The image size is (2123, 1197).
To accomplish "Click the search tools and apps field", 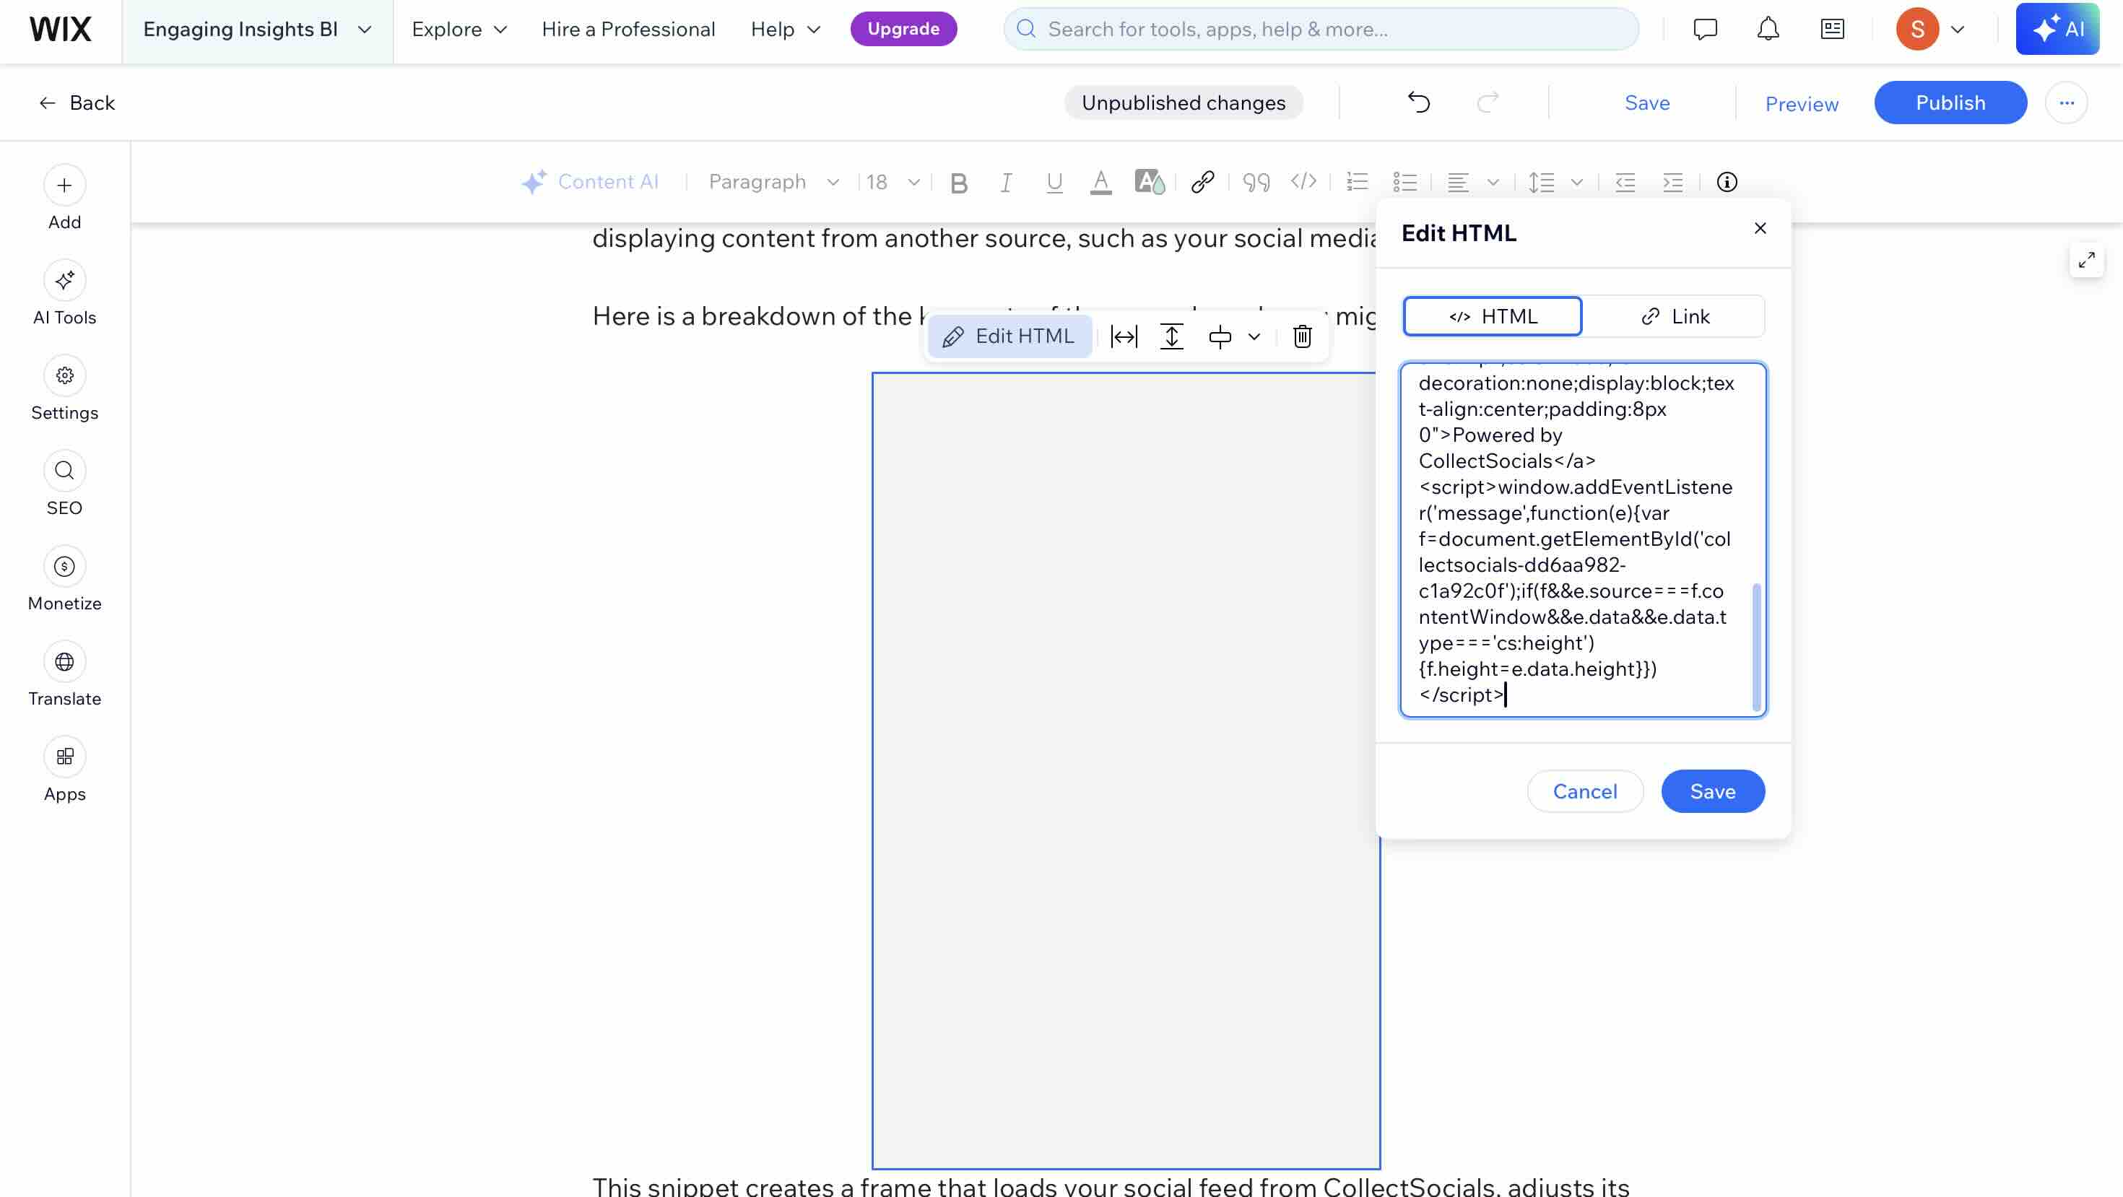I will tap(1320, 30).
